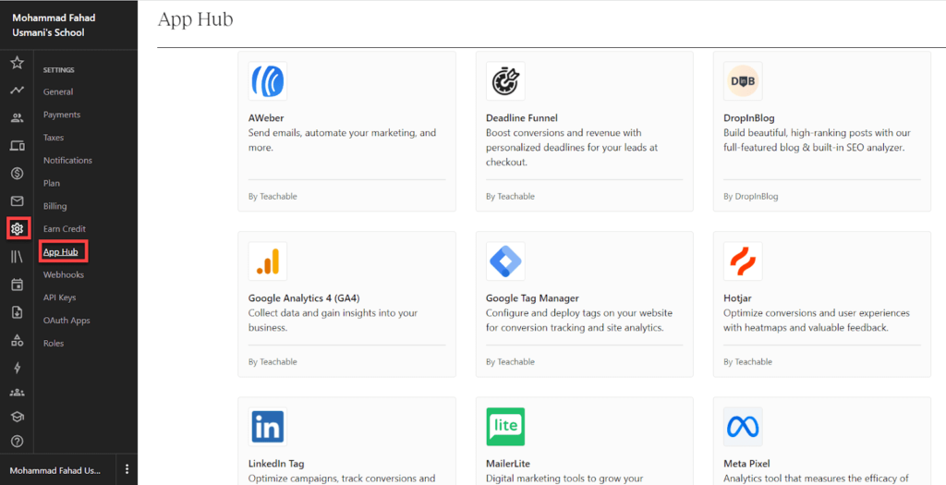Click the LinkedIn Tag logo

pos(267,427)
